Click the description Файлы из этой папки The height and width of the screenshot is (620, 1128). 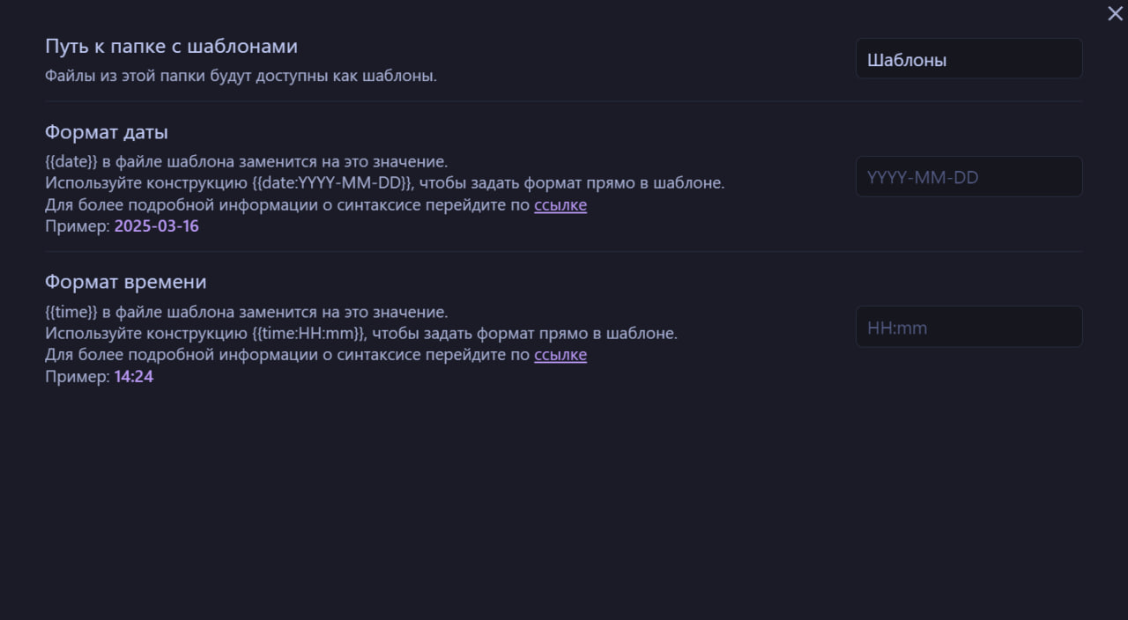point(241,76)
